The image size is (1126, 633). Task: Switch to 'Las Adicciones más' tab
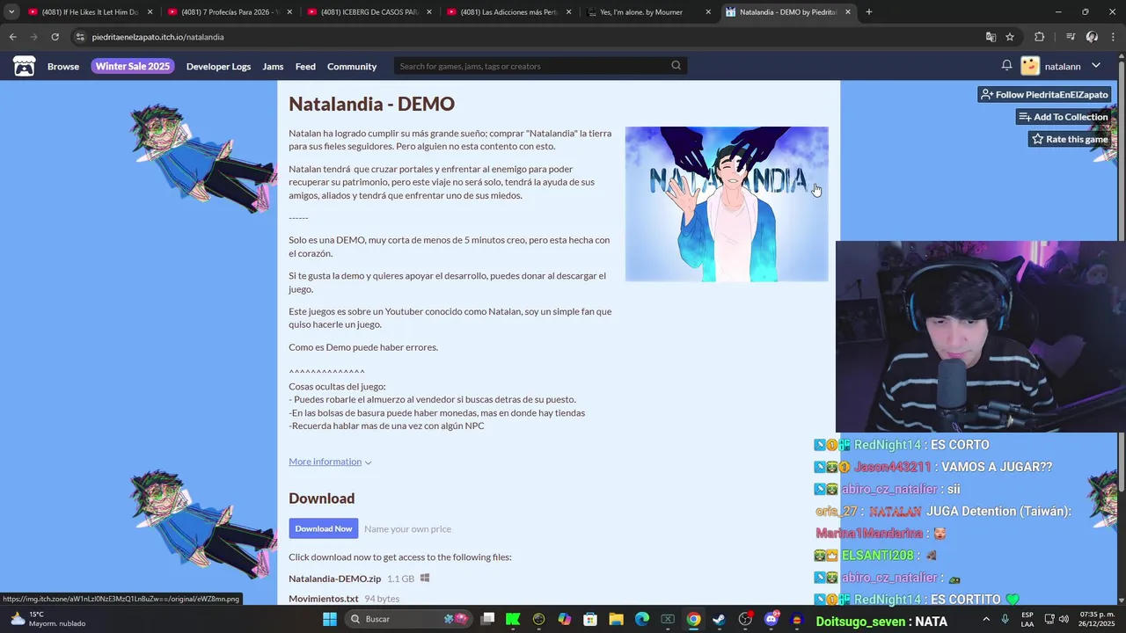508,12
